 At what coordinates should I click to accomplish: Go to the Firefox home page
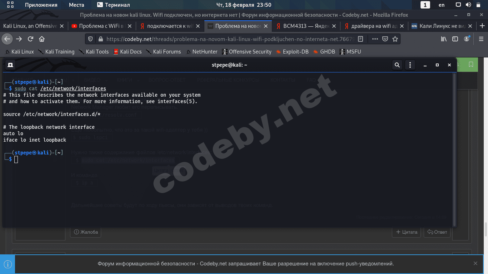[x=42, y=39]
